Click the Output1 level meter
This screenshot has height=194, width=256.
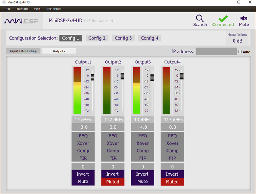pos(77,90)
